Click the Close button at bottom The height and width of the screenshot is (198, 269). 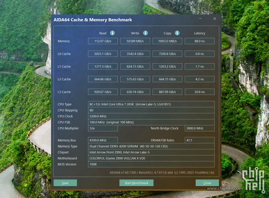click(207, 183)
